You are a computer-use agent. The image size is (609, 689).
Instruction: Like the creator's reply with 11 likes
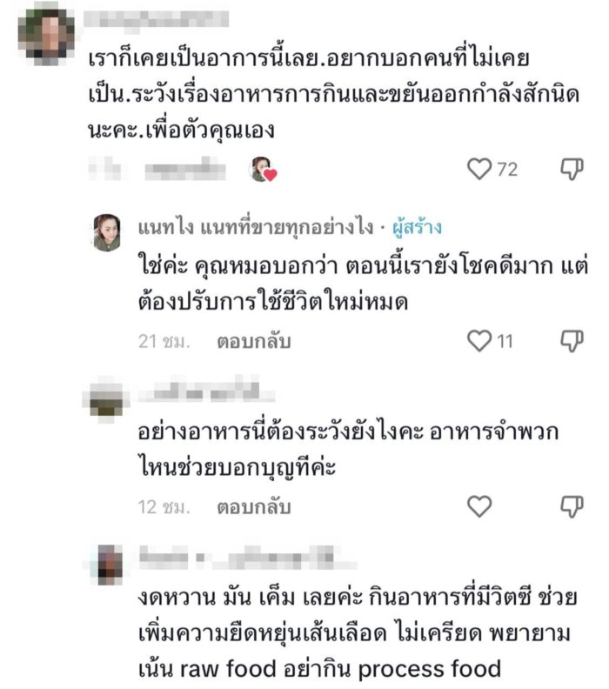tap(479, 341)
